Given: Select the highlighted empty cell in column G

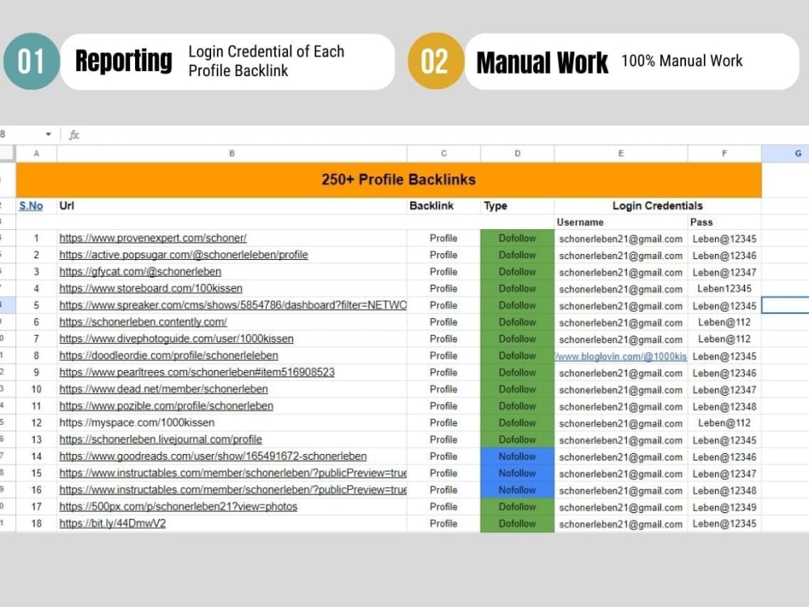Looking at the screenshot, I should pos(786,305).
